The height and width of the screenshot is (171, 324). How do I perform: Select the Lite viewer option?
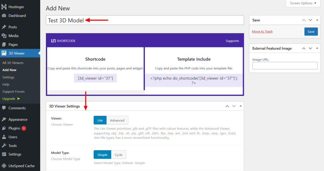[100, 120]
